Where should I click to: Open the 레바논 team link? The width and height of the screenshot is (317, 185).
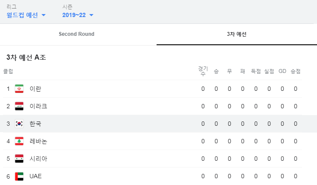(x=38, y=141)
